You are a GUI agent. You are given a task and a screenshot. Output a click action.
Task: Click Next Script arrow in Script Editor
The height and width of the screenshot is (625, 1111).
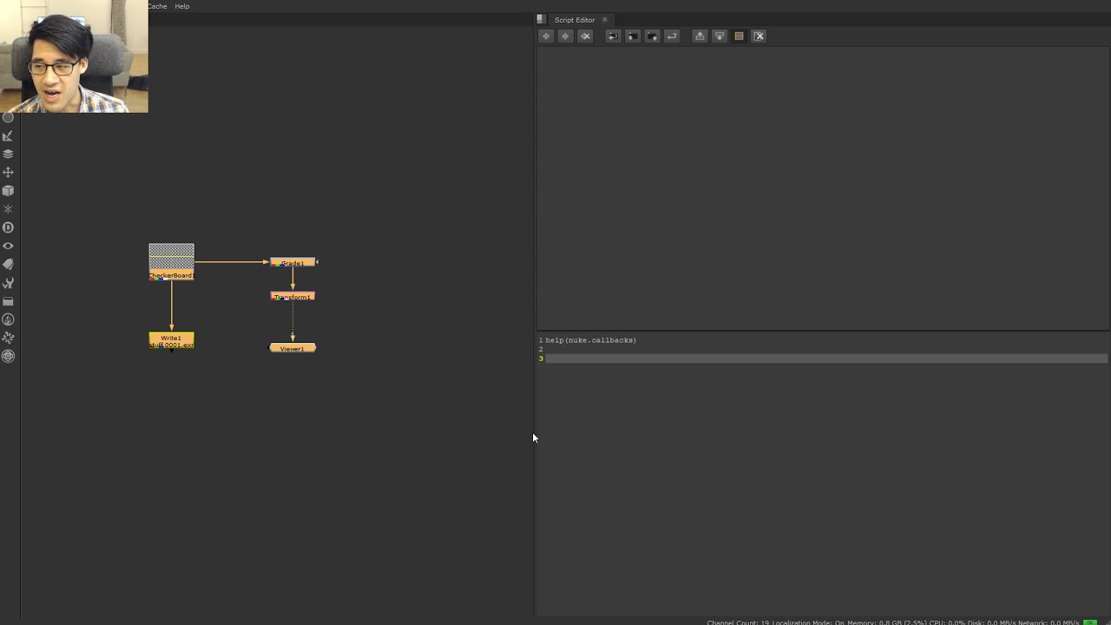(x=565, y=36)
